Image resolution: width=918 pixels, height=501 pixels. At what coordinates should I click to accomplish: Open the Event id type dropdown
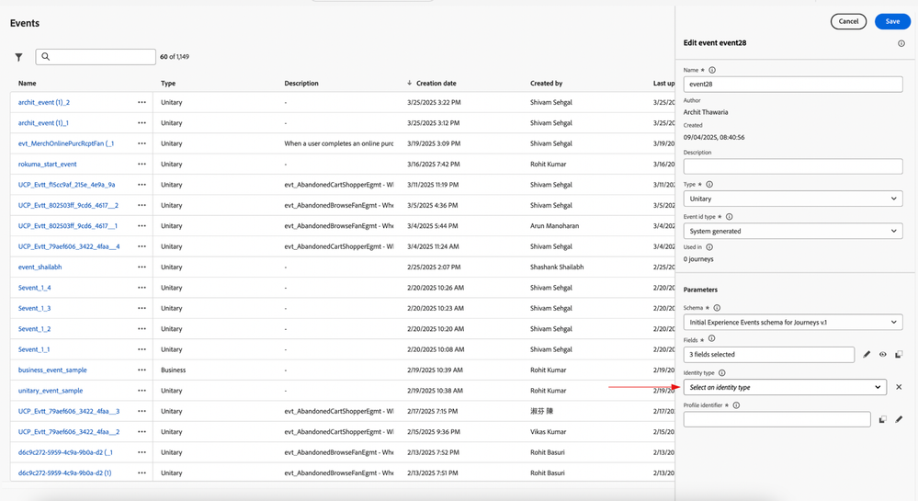pos(792,232)
